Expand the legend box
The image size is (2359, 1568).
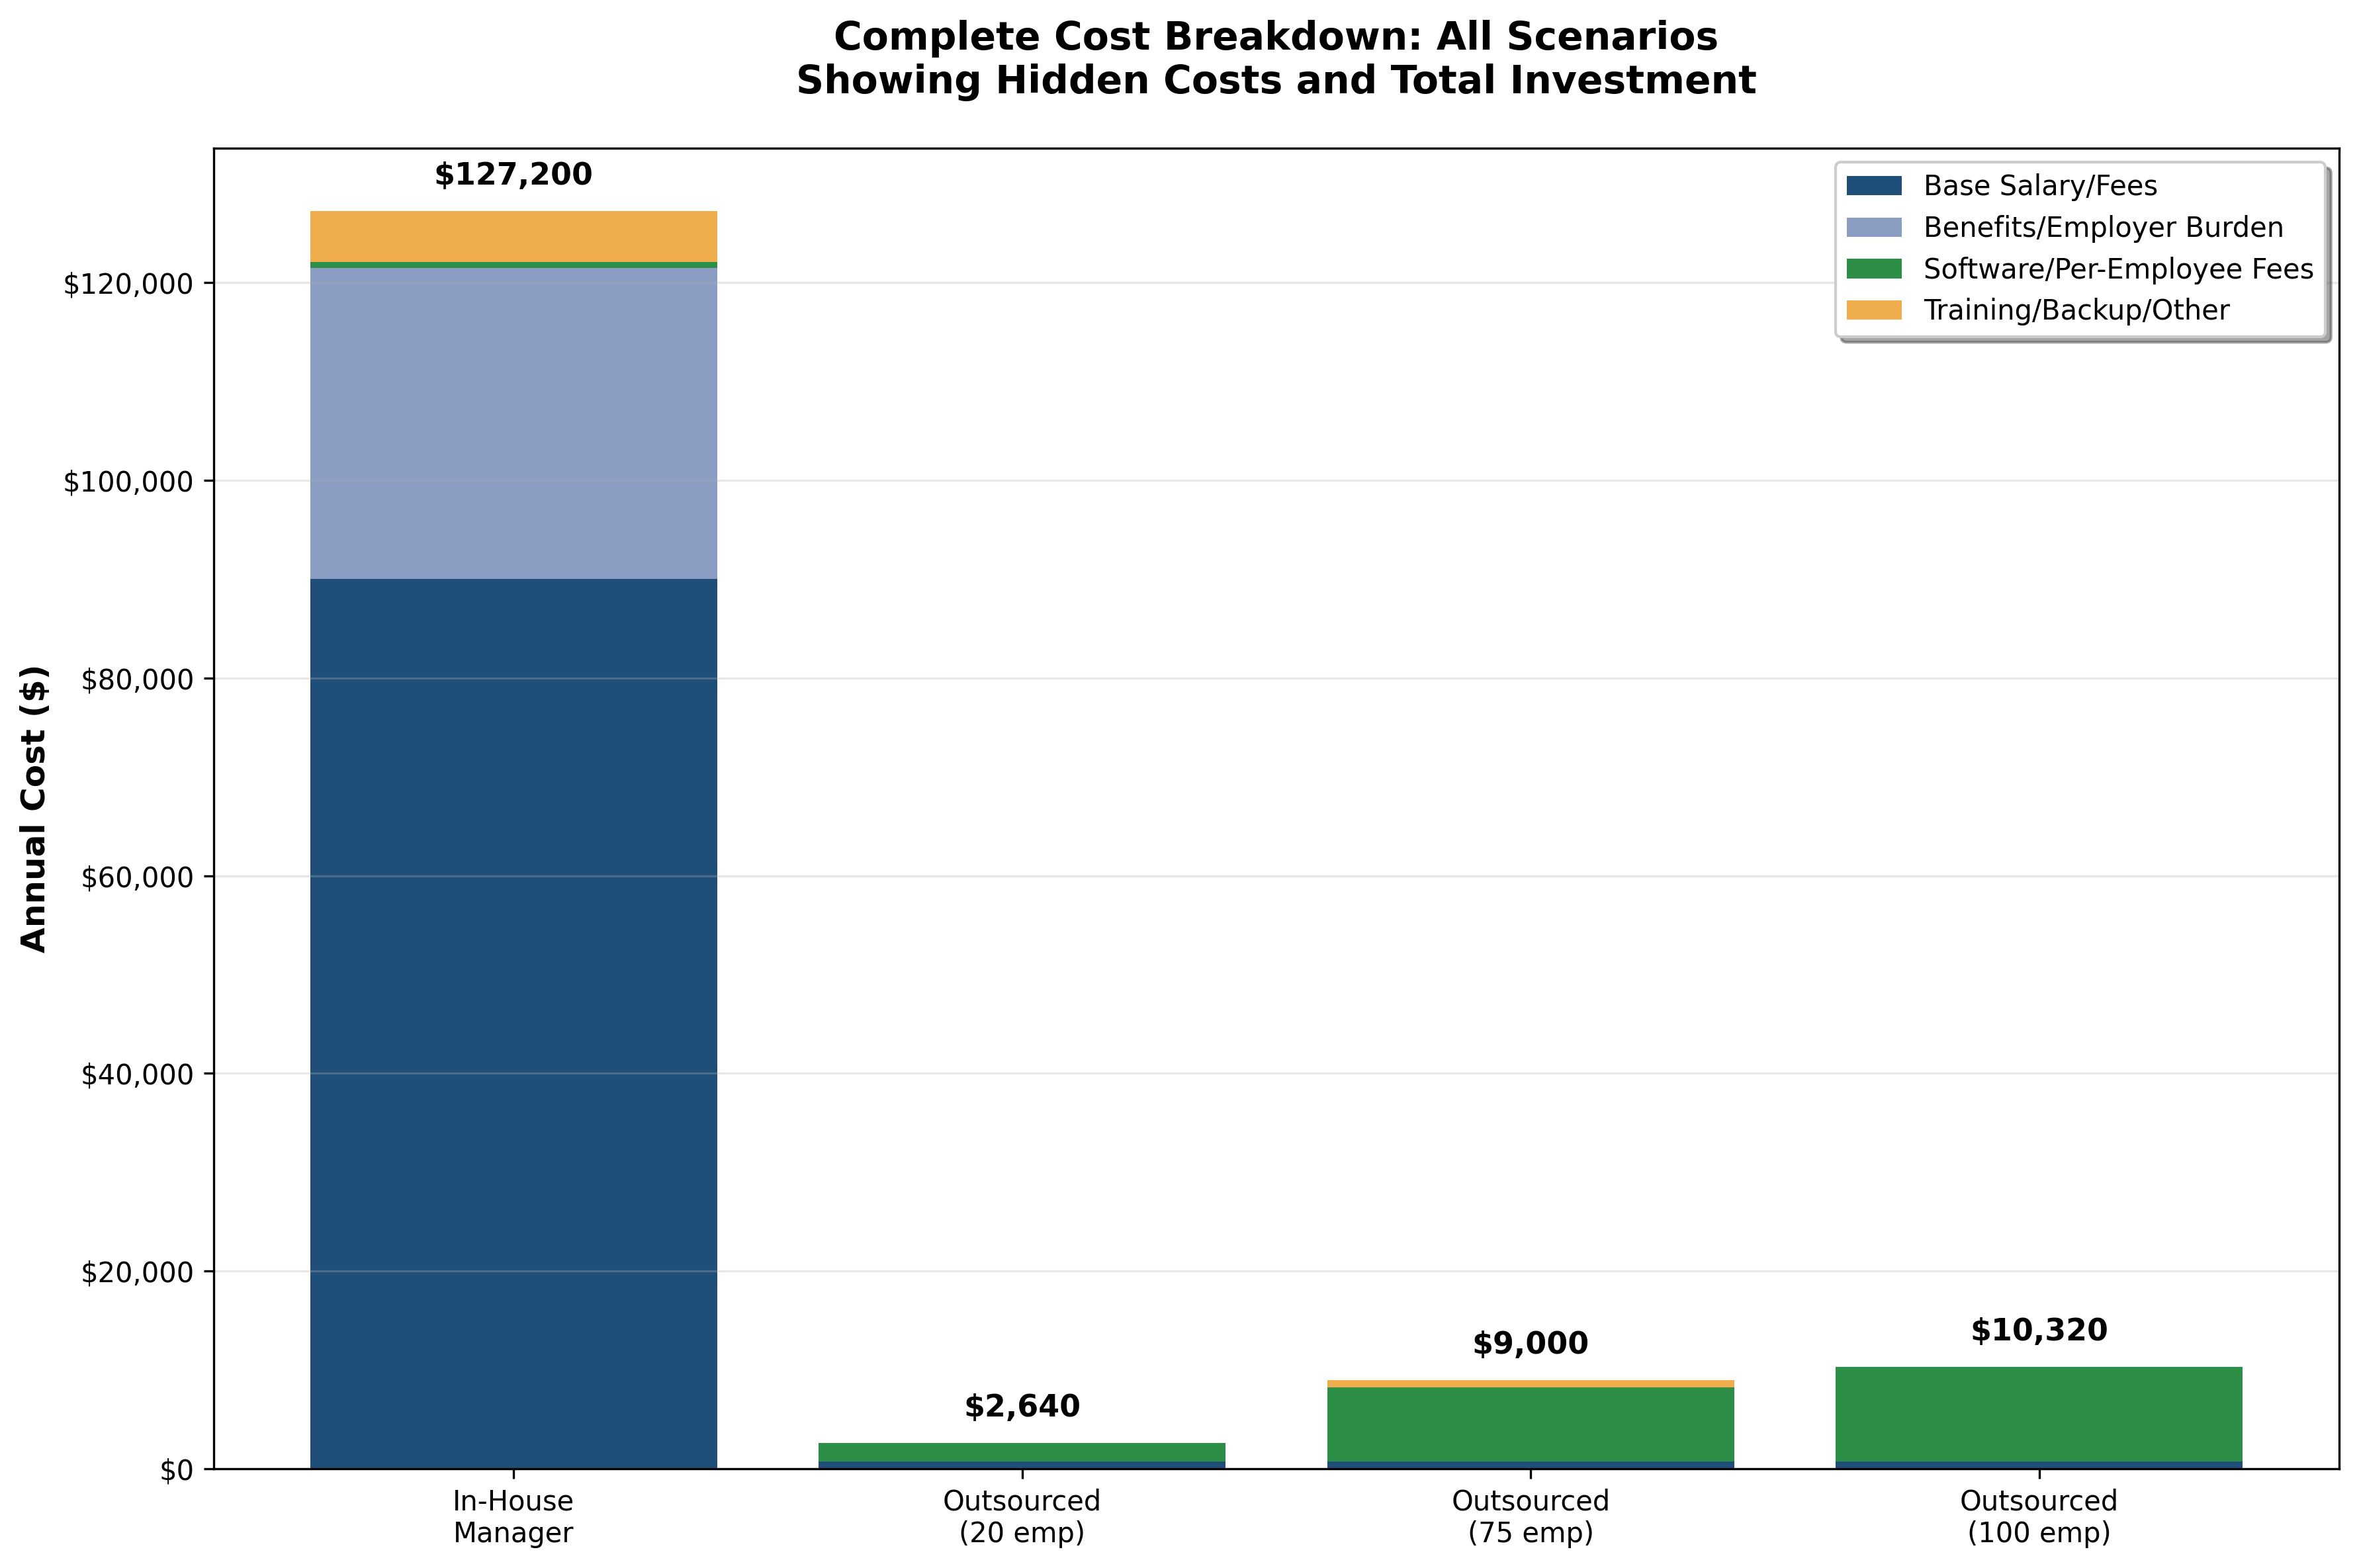[2080, 248]
